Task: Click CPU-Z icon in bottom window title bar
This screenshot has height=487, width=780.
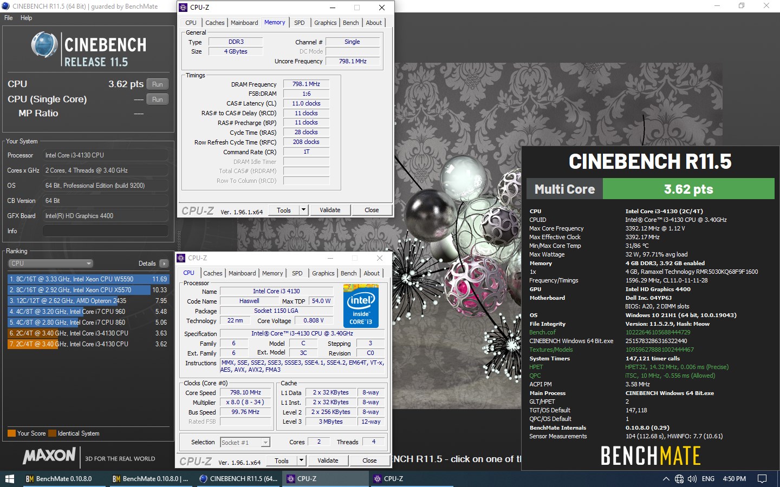Action: click(181, 258)
